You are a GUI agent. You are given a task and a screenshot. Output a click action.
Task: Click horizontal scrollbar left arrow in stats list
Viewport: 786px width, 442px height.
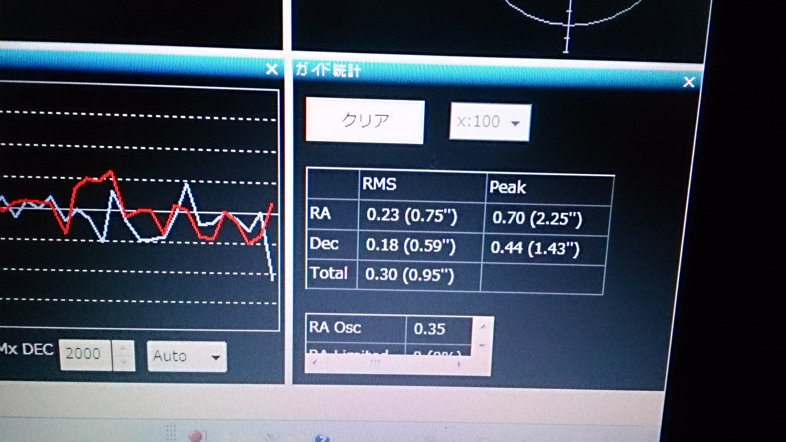(x=314, y=363)
